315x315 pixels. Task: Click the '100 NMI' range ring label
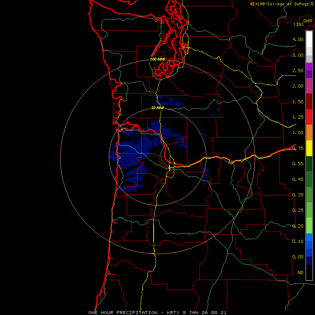[157, 59]
